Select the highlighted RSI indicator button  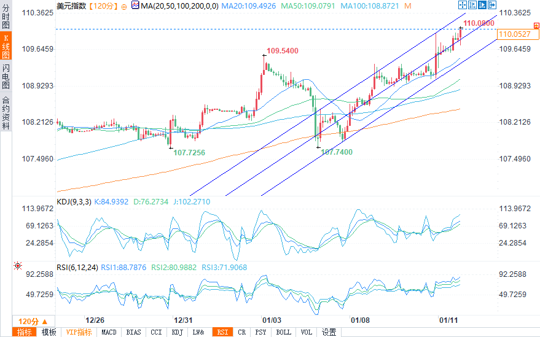tap(222, 332)
